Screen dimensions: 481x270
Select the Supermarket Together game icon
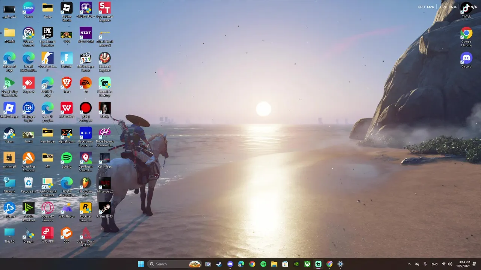tap(104, 12)
